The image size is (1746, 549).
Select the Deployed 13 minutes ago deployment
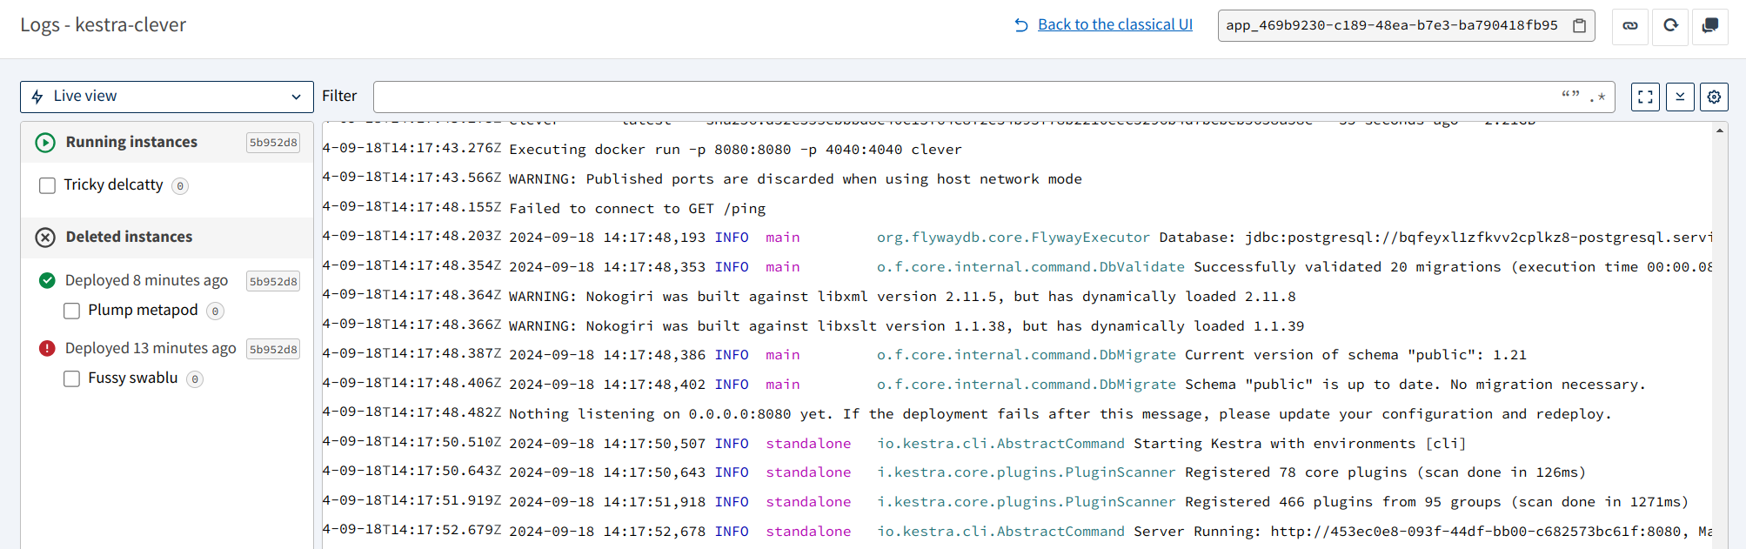(151, 348)
